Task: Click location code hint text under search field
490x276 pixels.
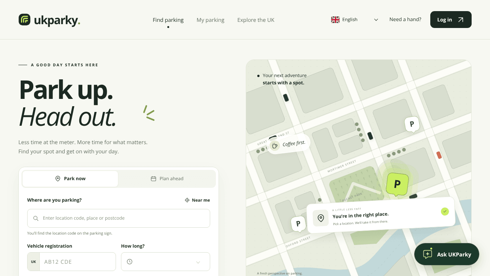Action: coord(70,233)
